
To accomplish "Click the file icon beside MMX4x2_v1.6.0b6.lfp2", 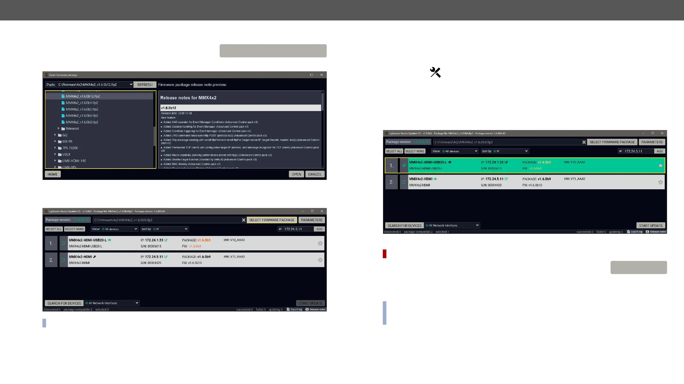I will point(63,116).
